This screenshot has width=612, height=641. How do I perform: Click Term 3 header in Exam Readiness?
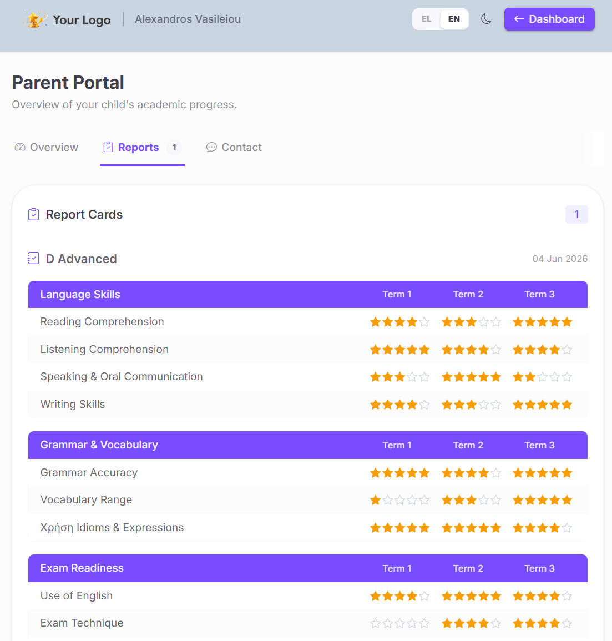(x=539, y=568)
